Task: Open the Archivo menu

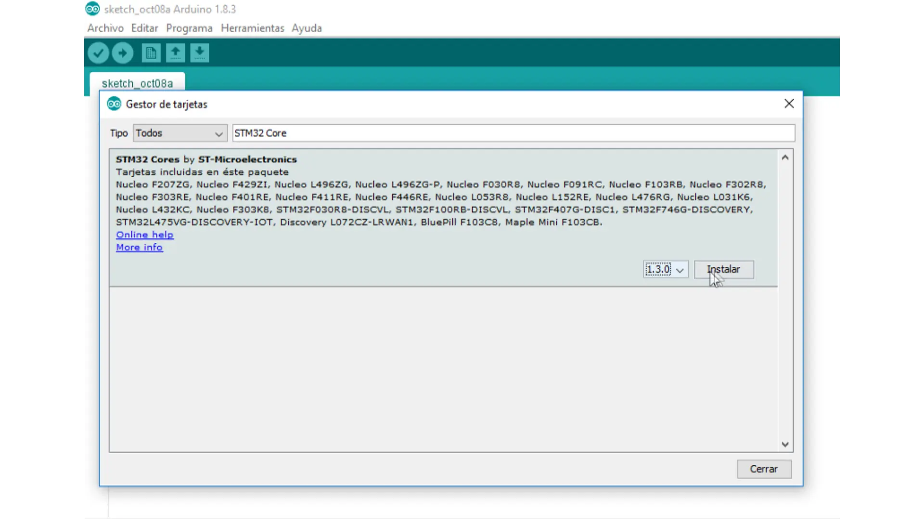Action: click(105, 28)
